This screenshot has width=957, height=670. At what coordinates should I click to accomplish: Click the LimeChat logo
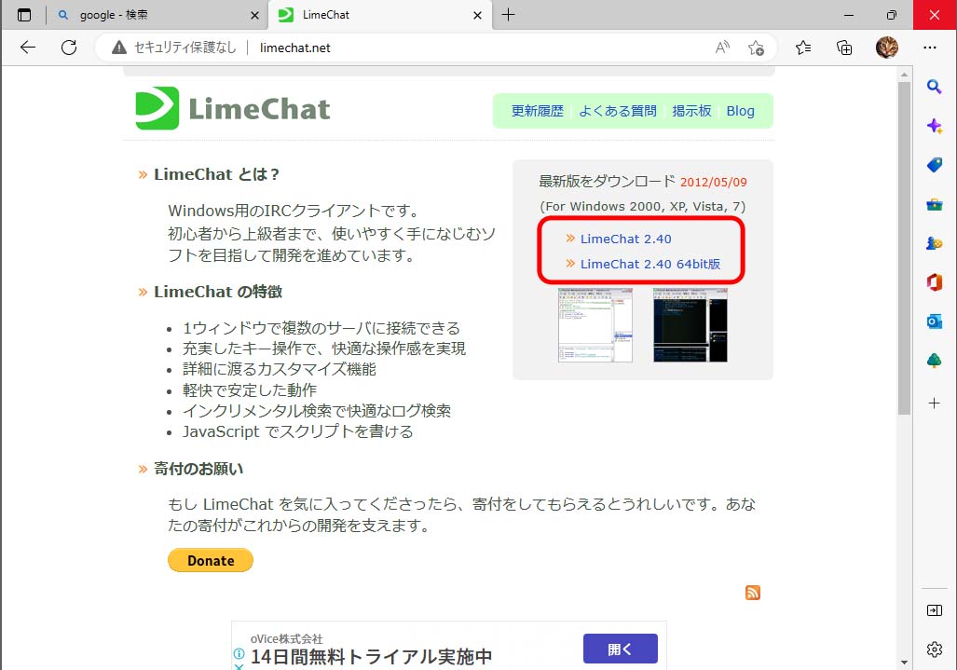pyautogui.click(x=233, y=108)
